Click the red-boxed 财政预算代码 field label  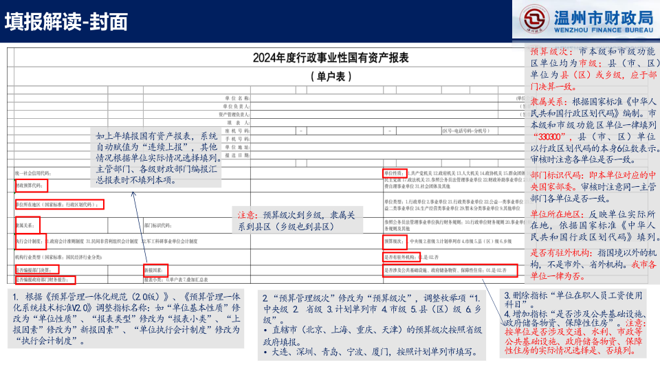tap(32, 185)
